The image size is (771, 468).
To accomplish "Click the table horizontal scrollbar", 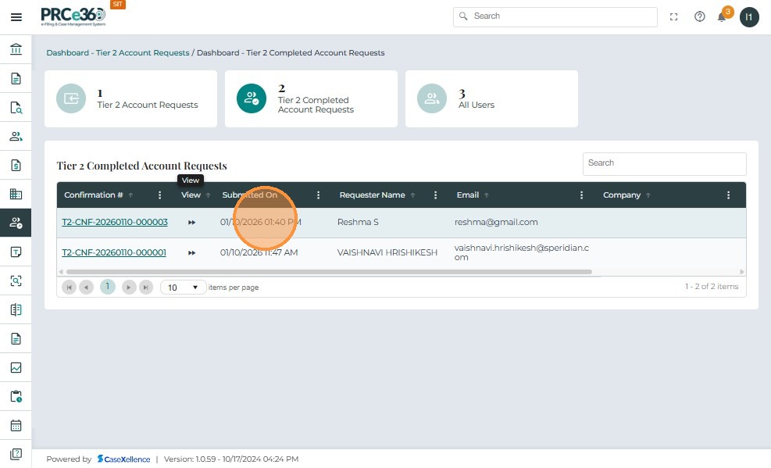I will pos(328,272).
